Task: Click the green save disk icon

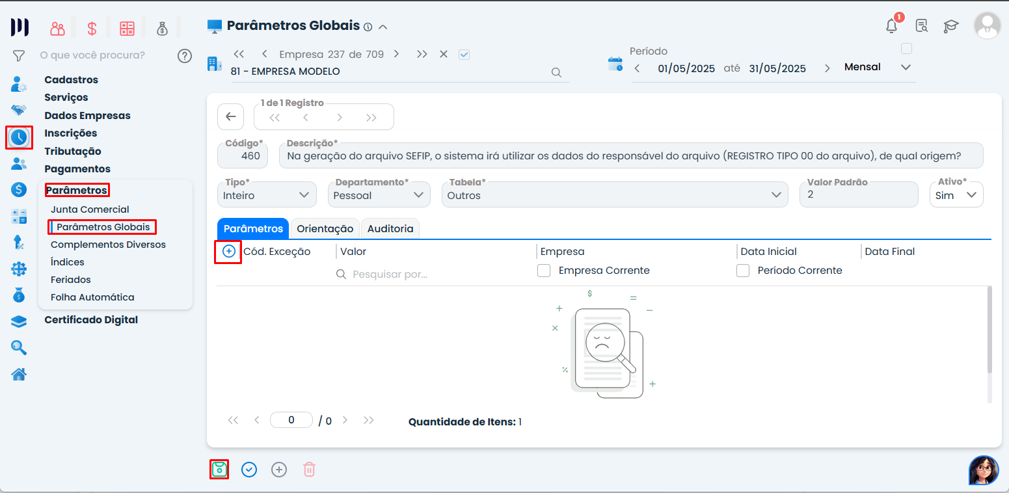Action: pyautogui.click(x=219, y=469)
